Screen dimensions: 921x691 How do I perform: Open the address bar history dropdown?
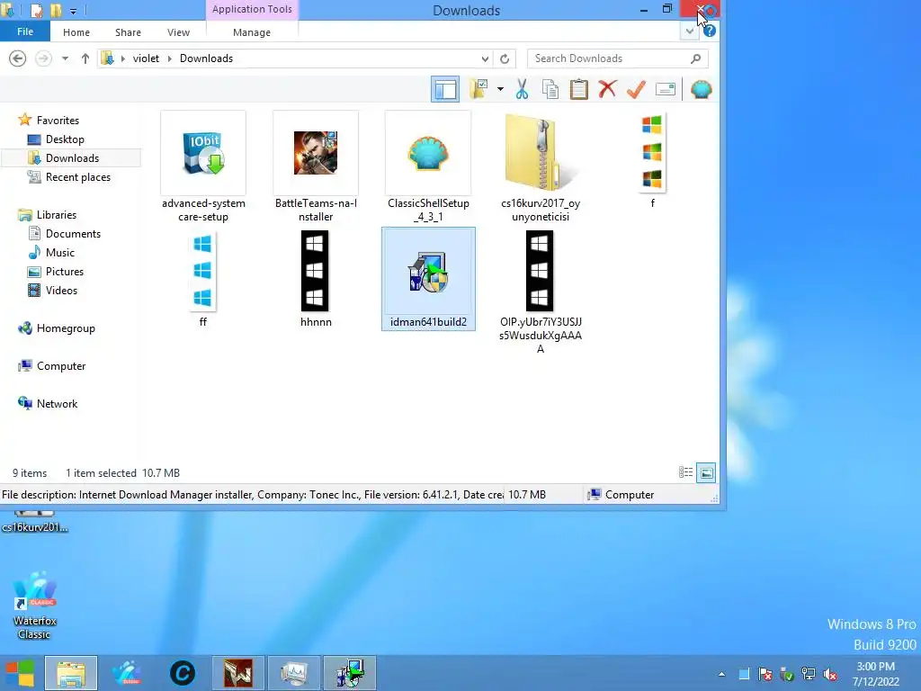(485, 58)
